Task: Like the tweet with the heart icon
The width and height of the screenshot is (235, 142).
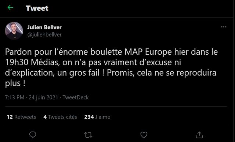Action: point(144,135)
